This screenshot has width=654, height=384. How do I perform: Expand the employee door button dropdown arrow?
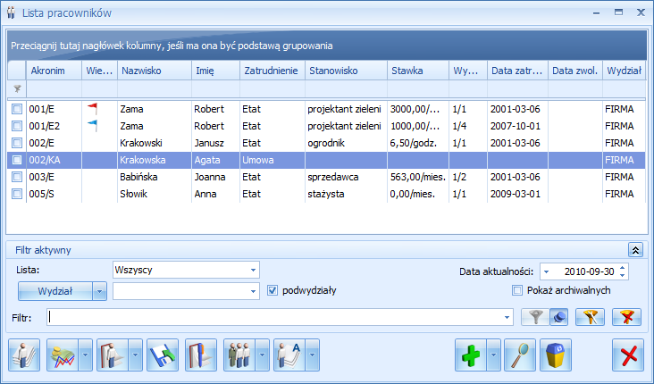(136, 355)
